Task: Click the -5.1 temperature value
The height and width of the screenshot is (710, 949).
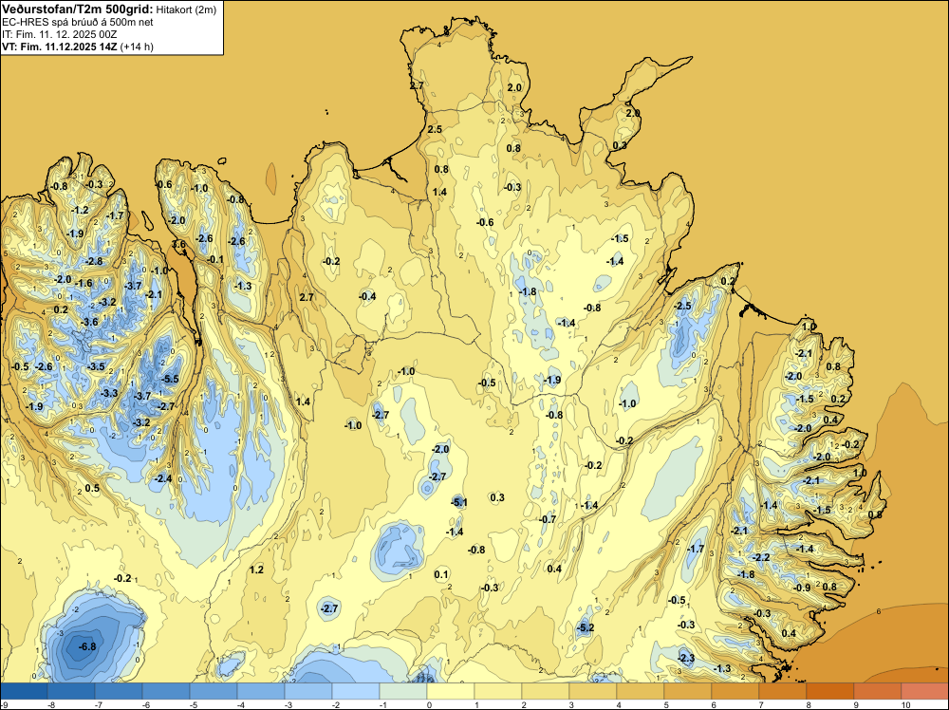Action: (458, 502)
